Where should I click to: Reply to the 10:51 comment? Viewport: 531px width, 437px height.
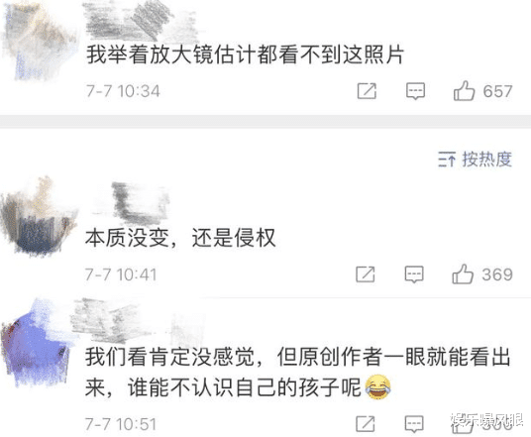tap(414, 423)
